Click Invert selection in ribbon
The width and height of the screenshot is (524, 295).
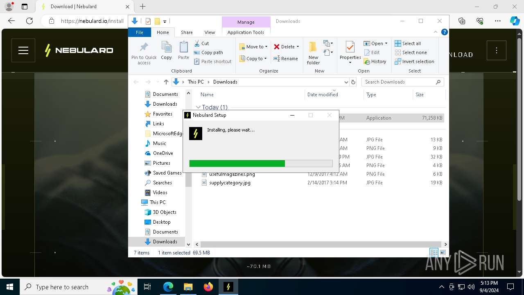coord(414,61)
